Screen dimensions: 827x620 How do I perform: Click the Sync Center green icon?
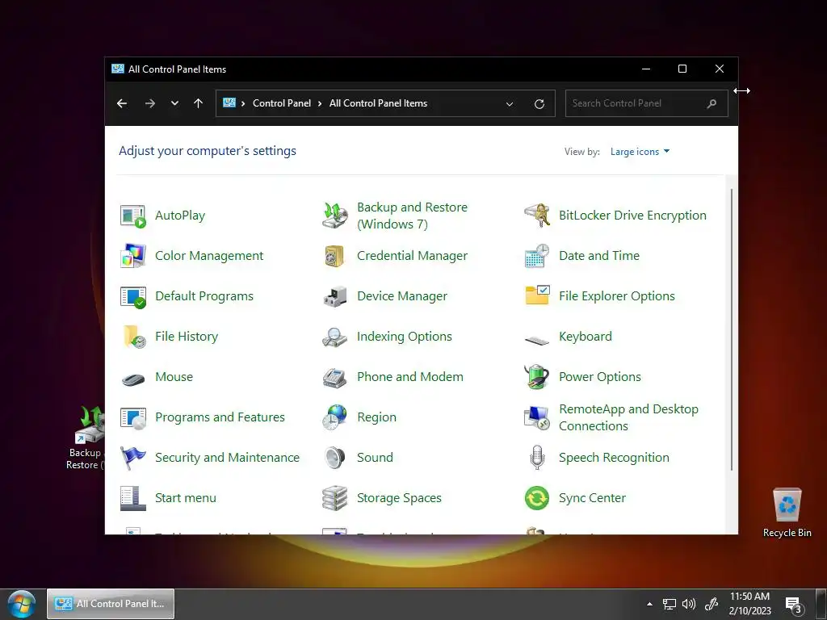coord(537,498)
